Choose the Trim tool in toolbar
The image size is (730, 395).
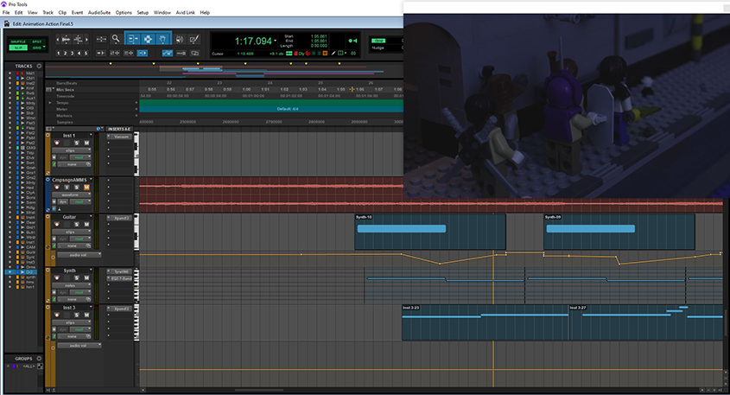tap(132, 39)
